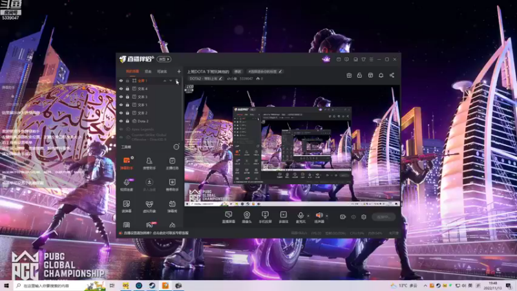517x291 pixels.
Task: Toggle the lock on the Dota 2 source
Action: [x=127, y=121]
